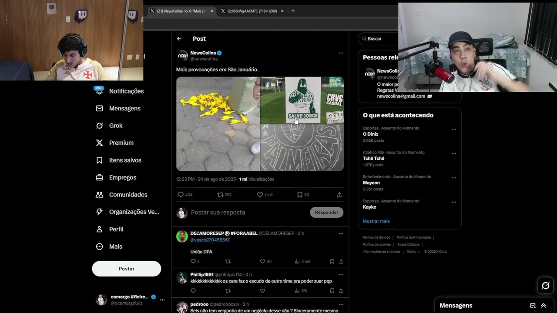Open Política de Privacidade link
Image resolution: width=557 pixels, height=313 pixels.
click(x=413, y=237)
